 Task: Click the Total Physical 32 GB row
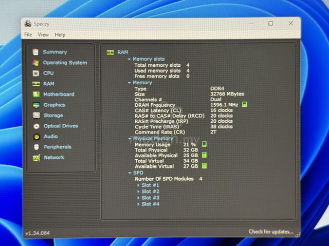[167, 150]
